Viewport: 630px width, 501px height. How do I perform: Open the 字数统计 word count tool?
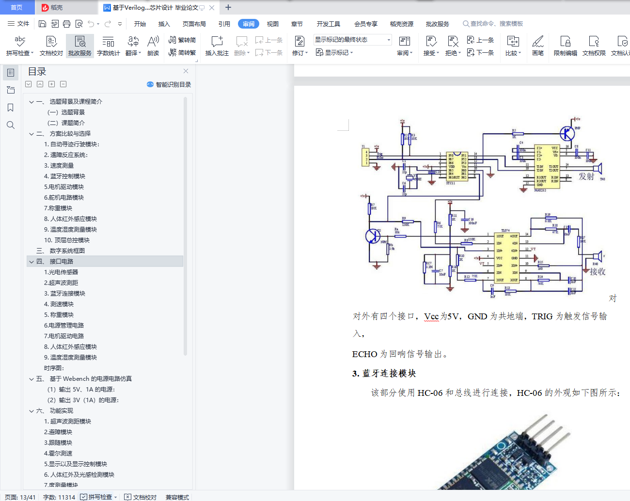[x=109, y=46]
